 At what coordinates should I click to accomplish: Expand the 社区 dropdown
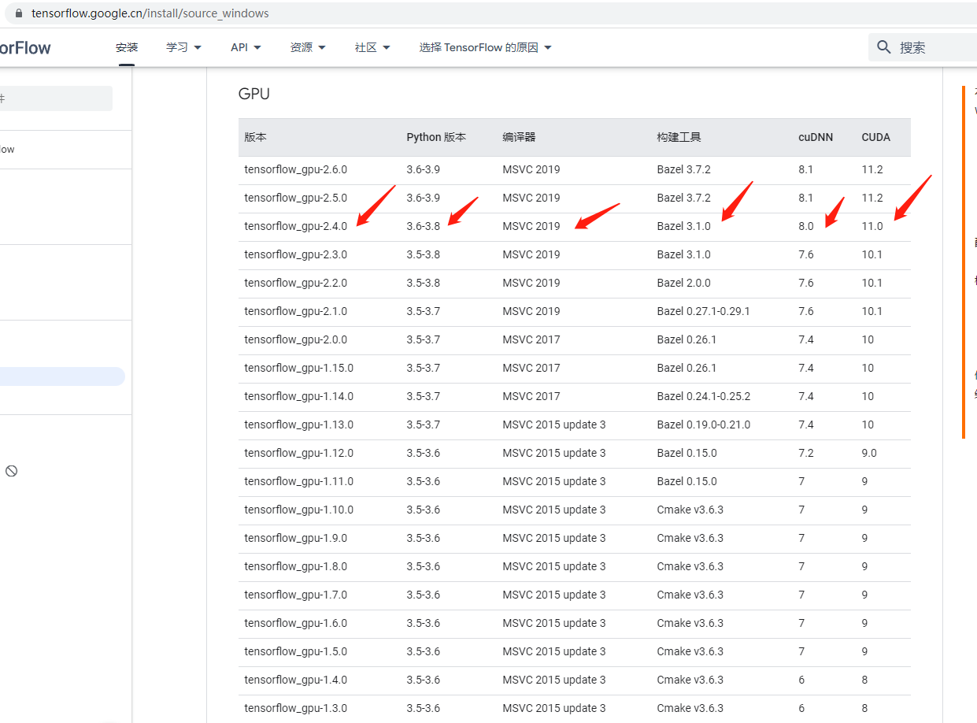tap(371, 47)
